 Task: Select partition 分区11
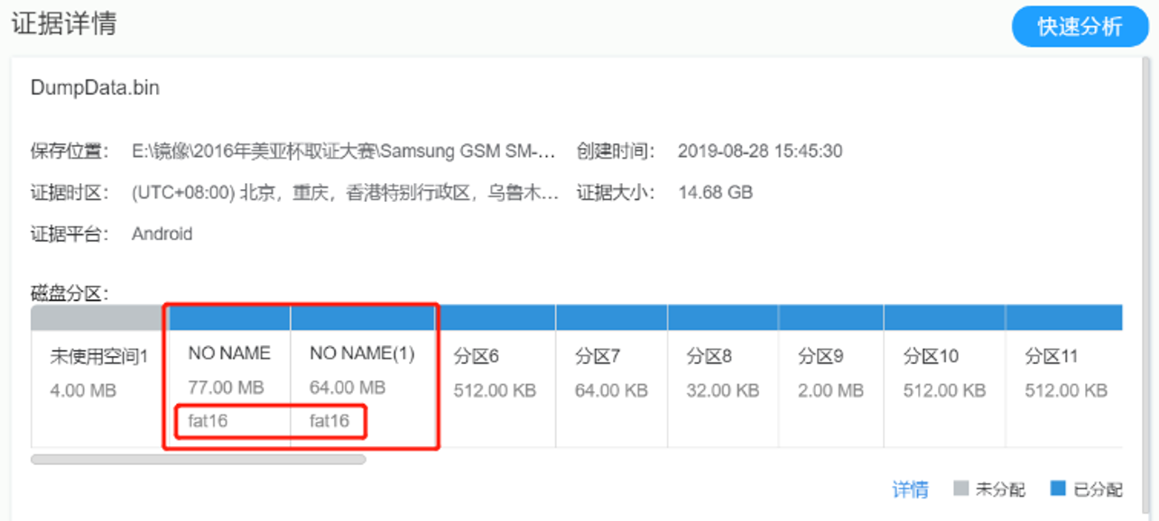[x=1064, y=376]
